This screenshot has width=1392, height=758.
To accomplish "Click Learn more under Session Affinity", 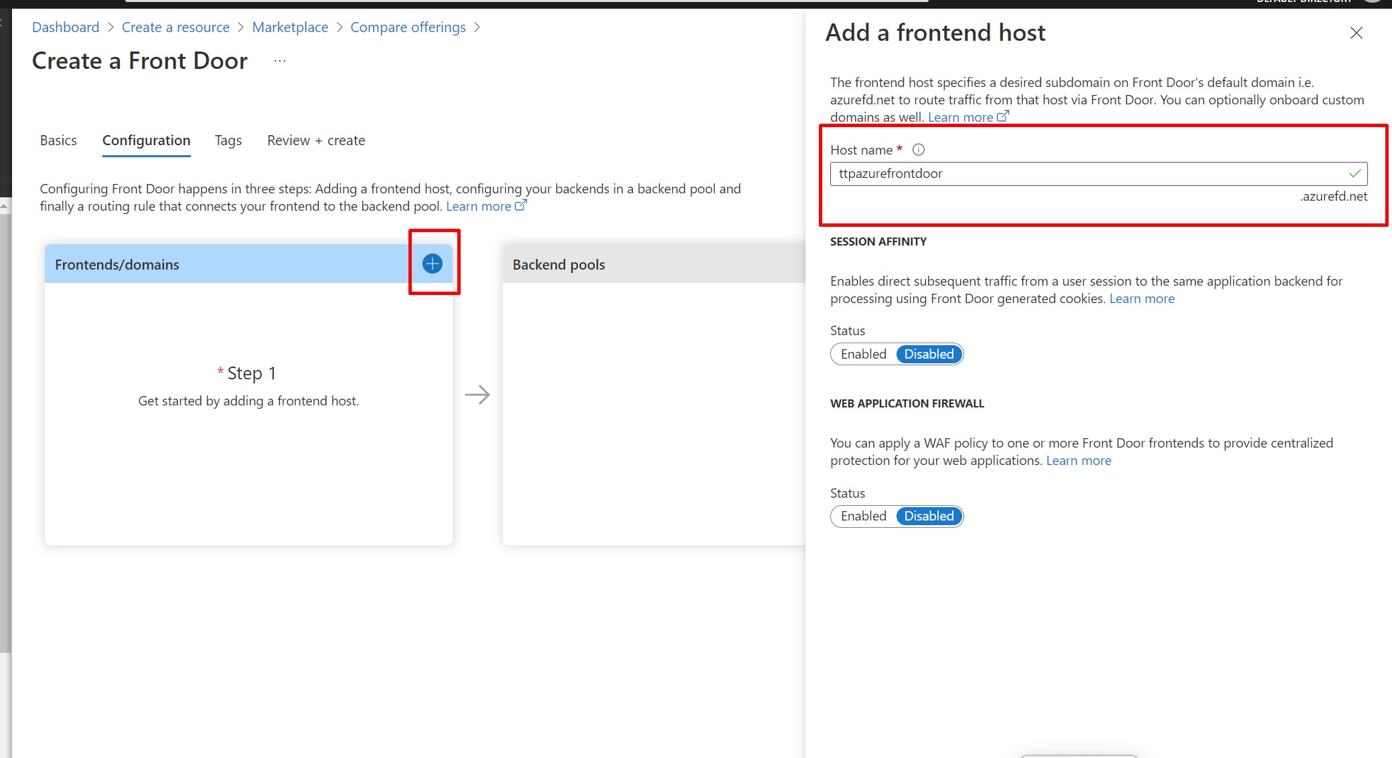I will tap(1142, 298).
